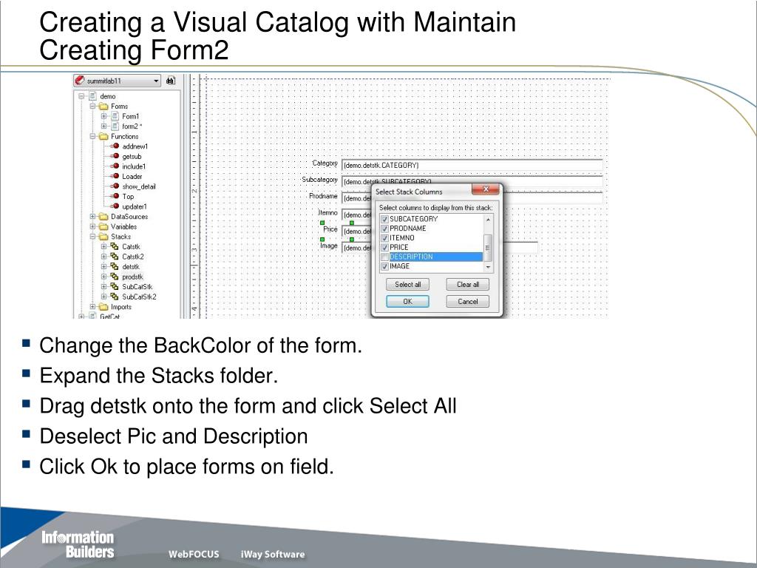Select the 'Price' label on the form
This screenshot has width=757, height=568.
click(330, 229)
